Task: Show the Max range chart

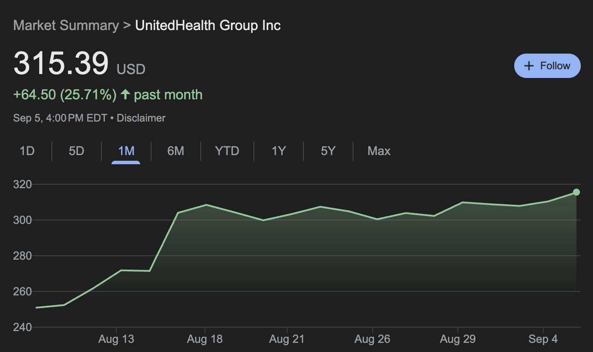Action: (379, 151)
